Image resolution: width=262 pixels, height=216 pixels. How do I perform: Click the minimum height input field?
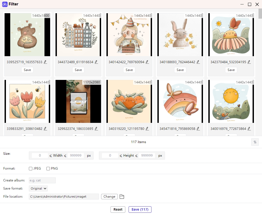click(110, 156)
